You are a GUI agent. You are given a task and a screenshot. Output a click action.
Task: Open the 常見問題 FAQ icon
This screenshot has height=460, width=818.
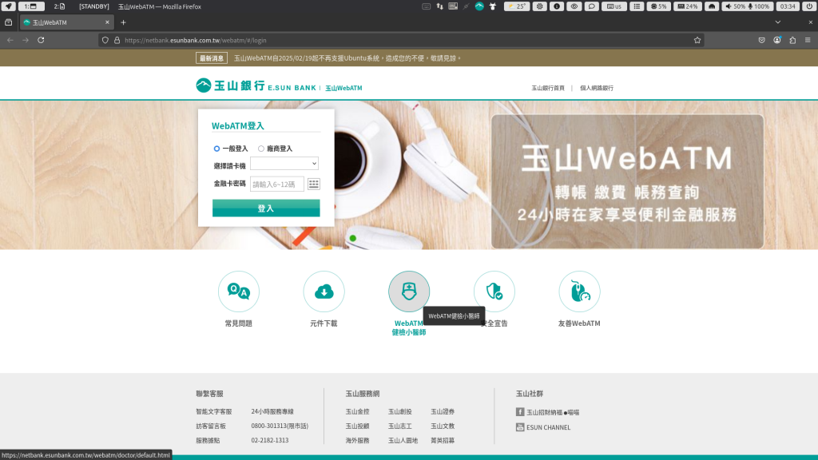tap(238, 291)
